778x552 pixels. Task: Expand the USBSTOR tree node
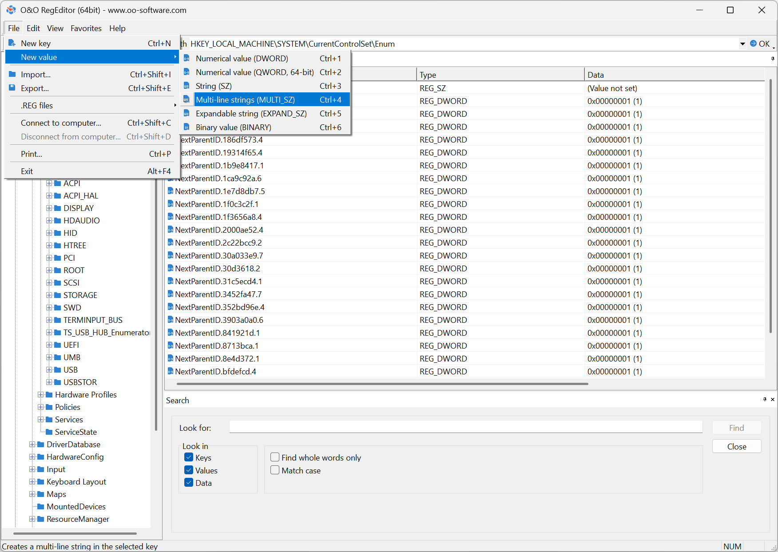49,382
